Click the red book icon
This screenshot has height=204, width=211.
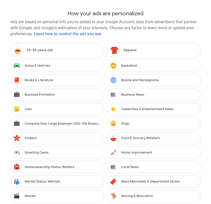pyautogui.click(x=17, y=80)
